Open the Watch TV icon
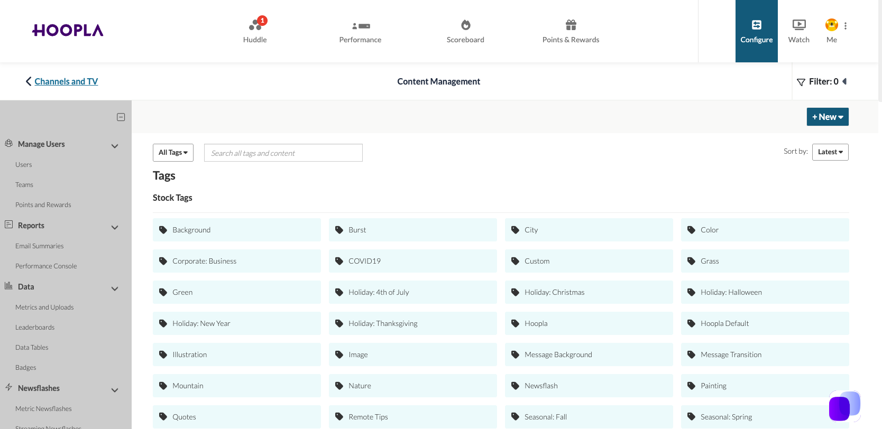The width and height of the screenshot is (882, 429). tap(799, 25)
